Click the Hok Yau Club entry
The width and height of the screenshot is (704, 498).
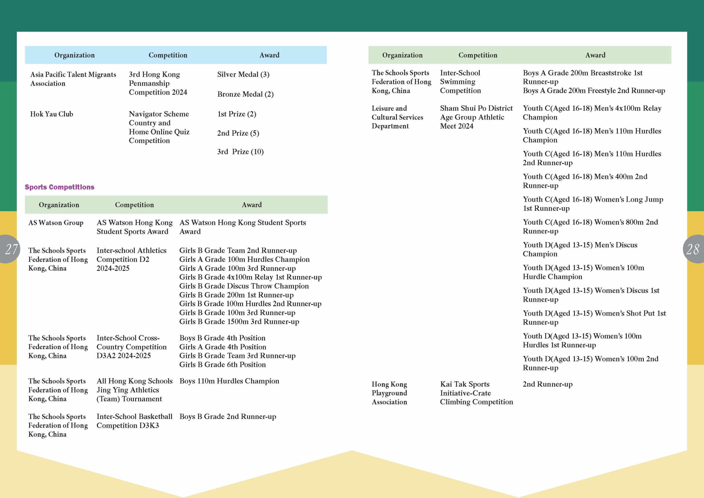pos(51,114)
